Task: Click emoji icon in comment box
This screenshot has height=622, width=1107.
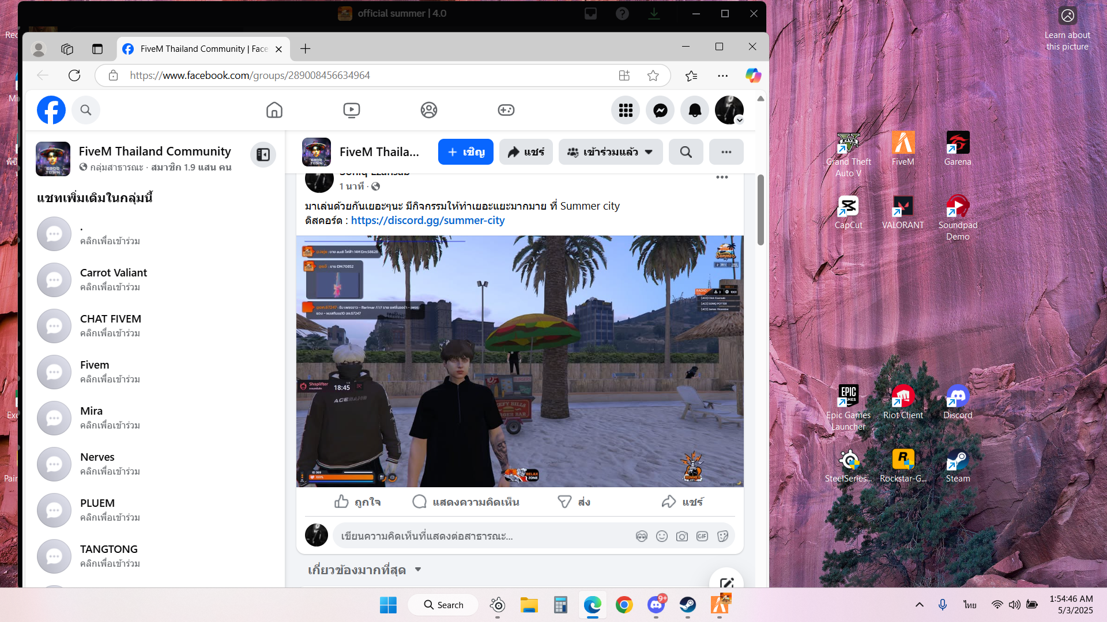Action: click(x=662, y=536)
